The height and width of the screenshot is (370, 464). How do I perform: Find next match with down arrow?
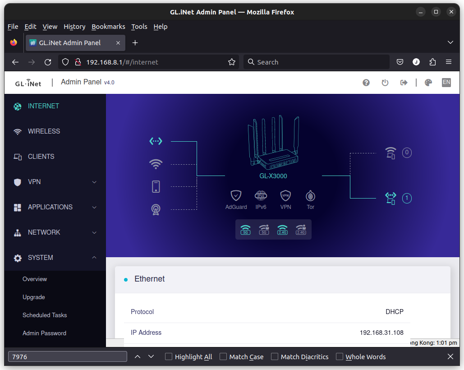[151, 356]
